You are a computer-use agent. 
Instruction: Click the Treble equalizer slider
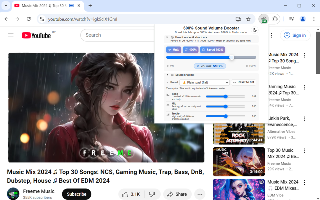tap(225, 116)
